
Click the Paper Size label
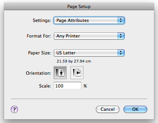pos(39,53)
